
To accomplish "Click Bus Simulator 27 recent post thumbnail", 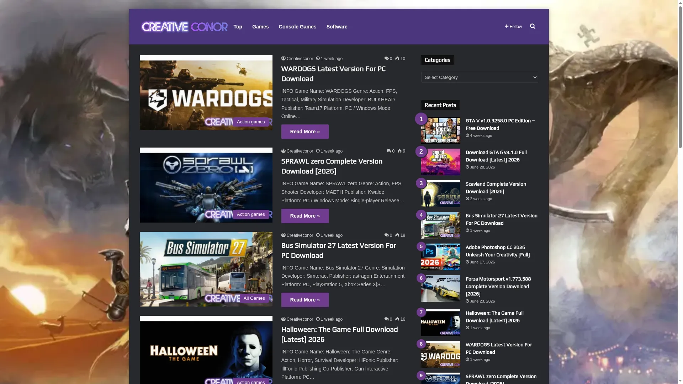I will [x=441, y=225].
